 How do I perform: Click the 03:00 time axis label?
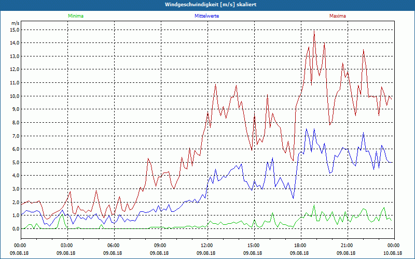(68, 246)
